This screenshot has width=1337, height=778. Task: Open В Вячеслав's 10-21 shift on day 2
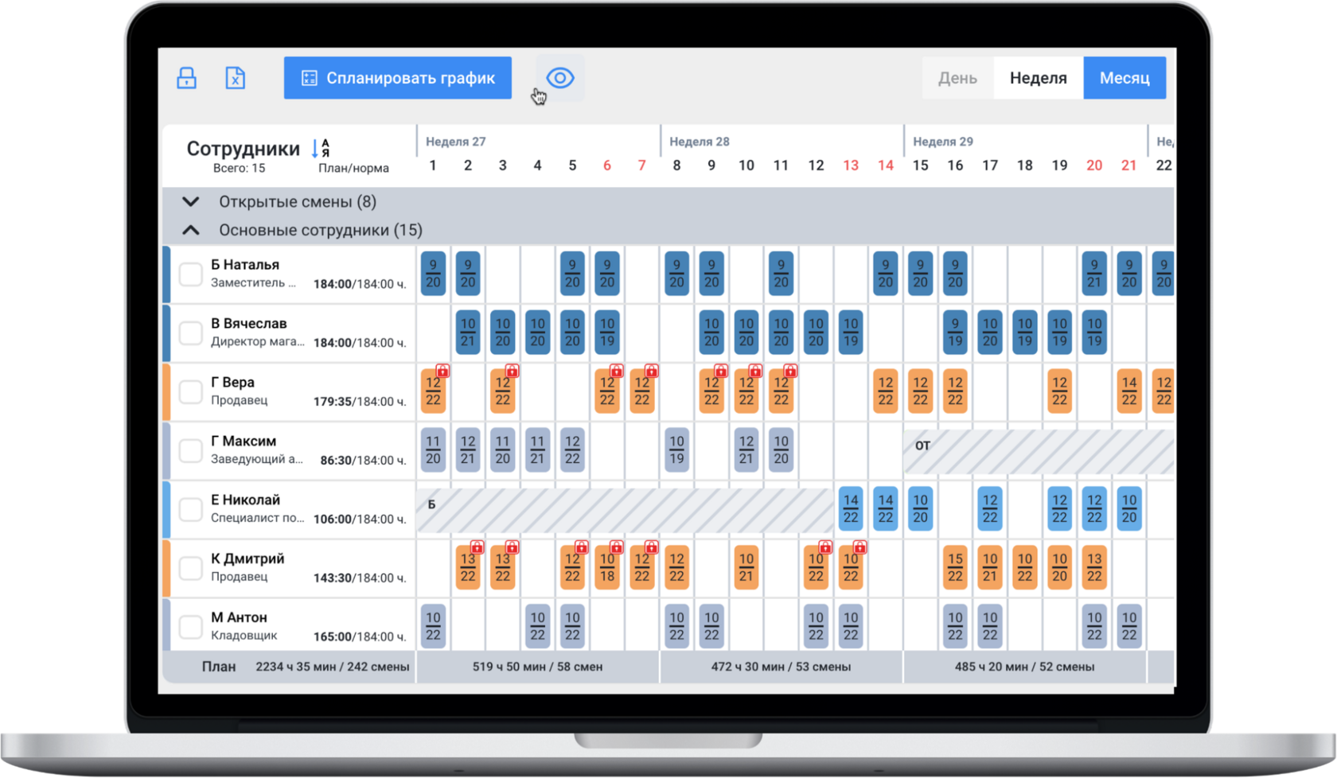coord(468,333)
